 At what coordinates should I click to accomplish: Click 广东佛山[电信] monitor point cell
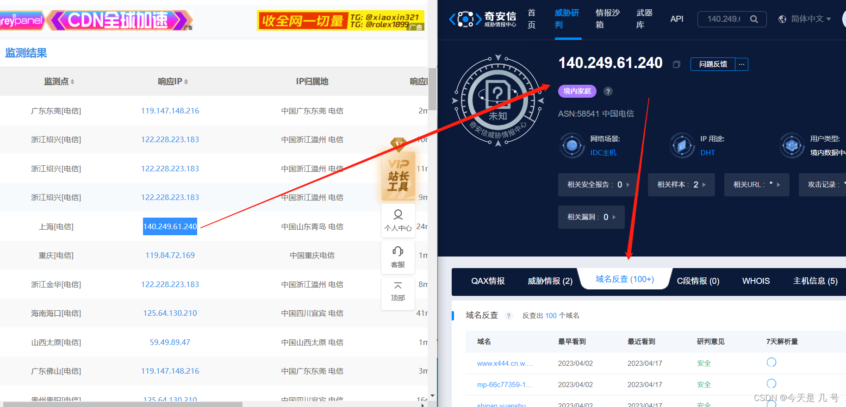click(56, 371)
